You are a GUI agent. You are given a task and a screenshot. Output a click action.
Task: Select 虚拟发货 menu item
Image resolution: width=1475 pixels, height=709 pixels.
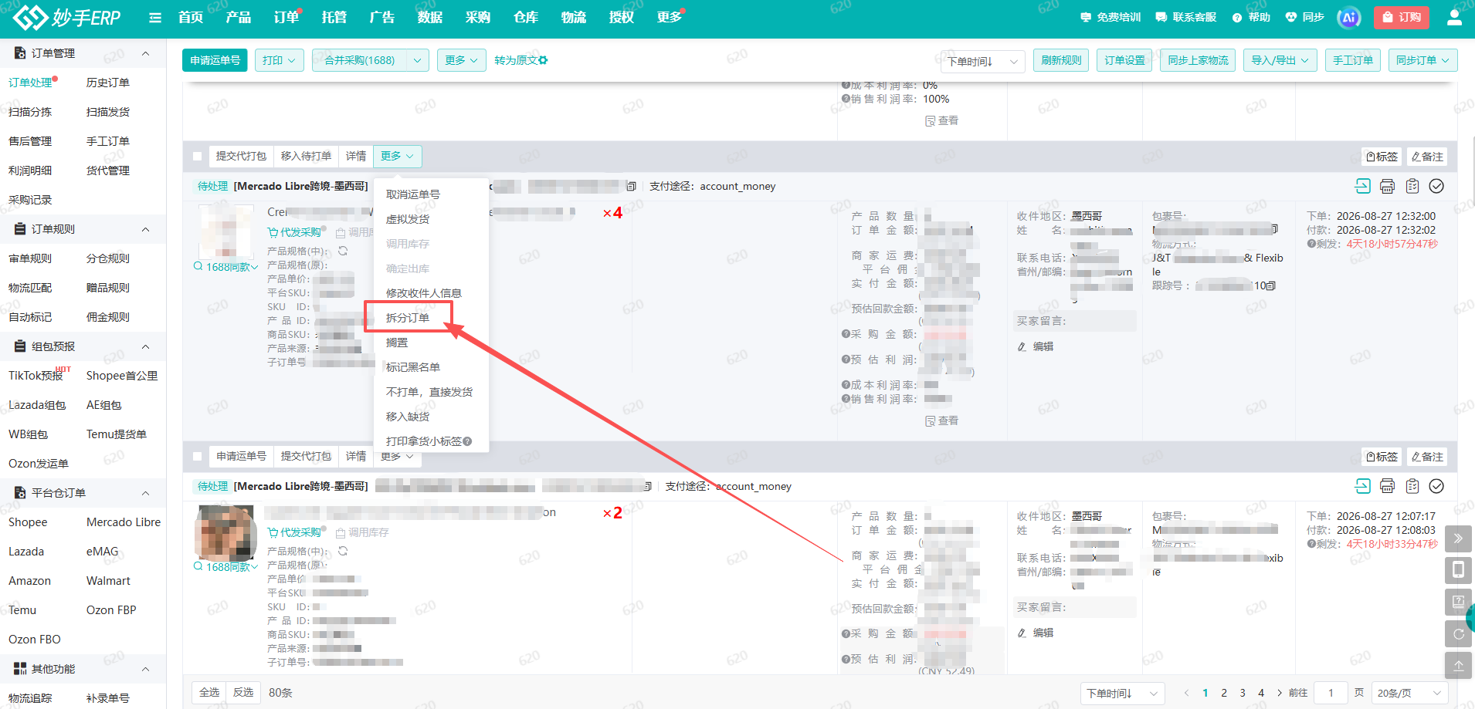[408, 219]
